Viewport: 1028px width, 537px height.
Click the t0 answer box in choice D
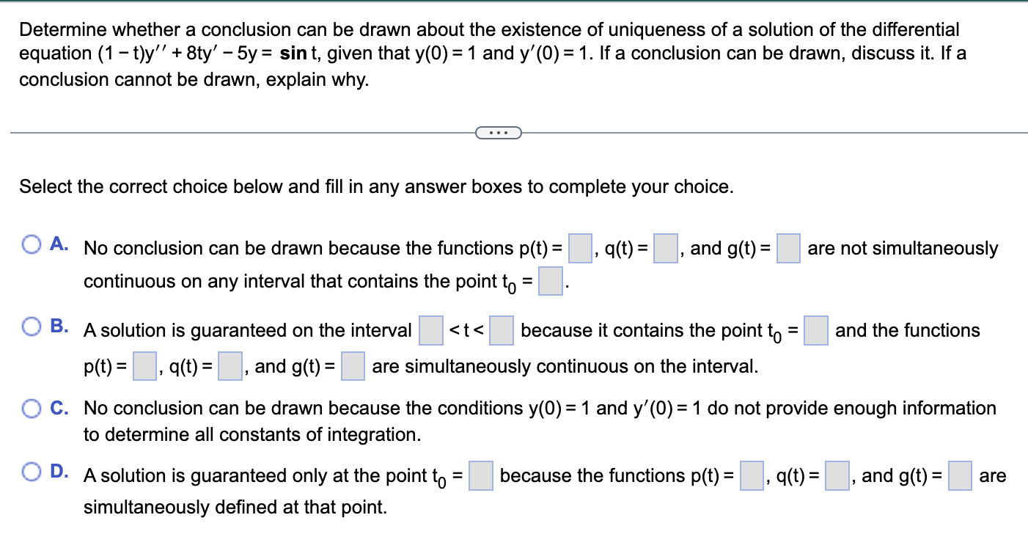coord(480,475)
